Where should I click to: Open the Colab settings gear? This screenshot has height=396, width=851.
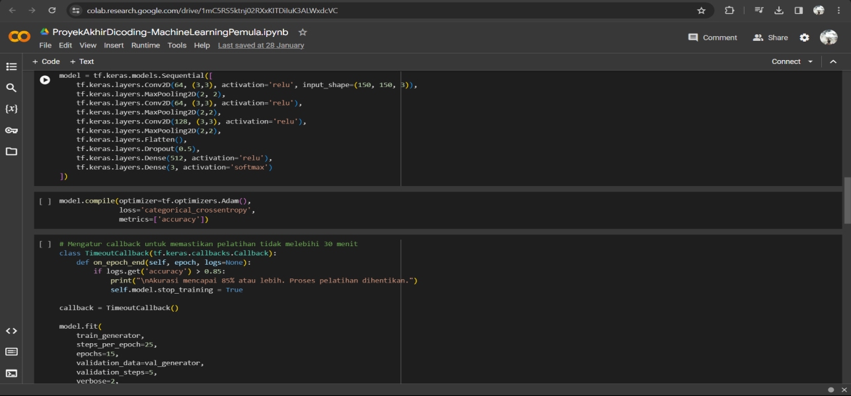tap(804, 38)
